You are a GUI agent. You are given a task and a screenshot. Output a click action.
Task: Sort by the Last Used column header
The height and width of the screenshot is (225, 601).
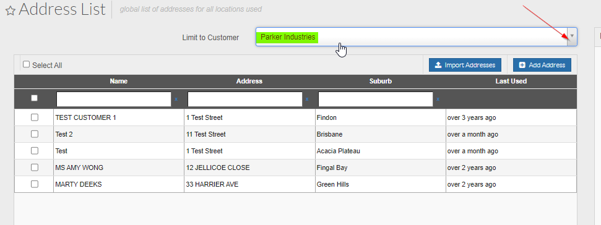(511, 81)
